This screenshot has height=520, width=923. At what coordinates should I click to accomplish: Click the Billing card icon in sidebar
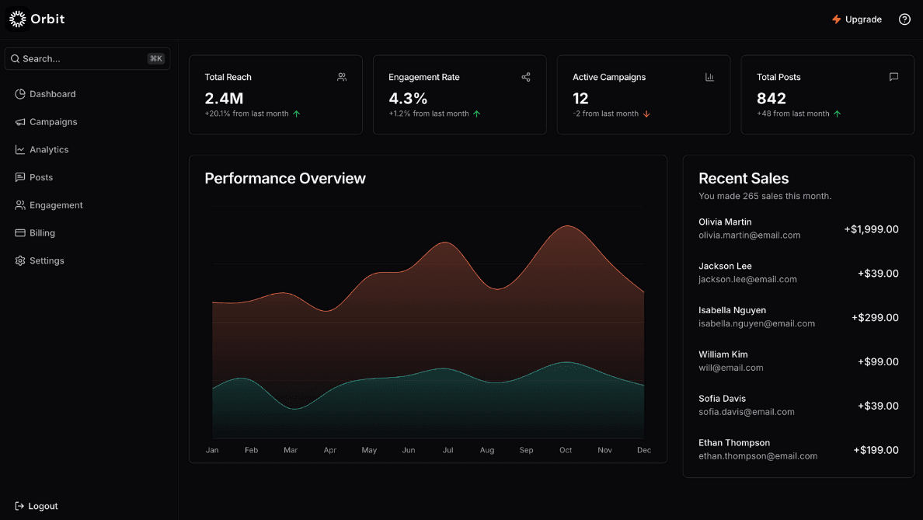(x=19, y=232)
